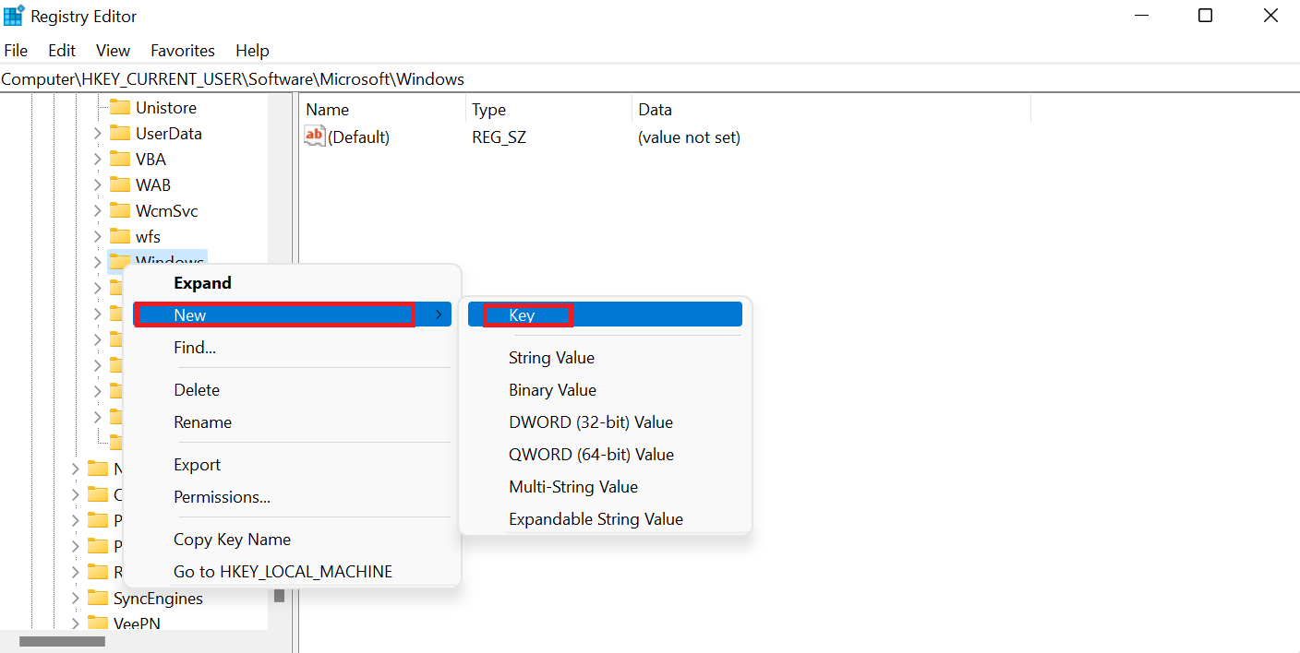Screen dimensions: 1300x653
Task: Expand the VeePN key
Action: tap(76, 623)
